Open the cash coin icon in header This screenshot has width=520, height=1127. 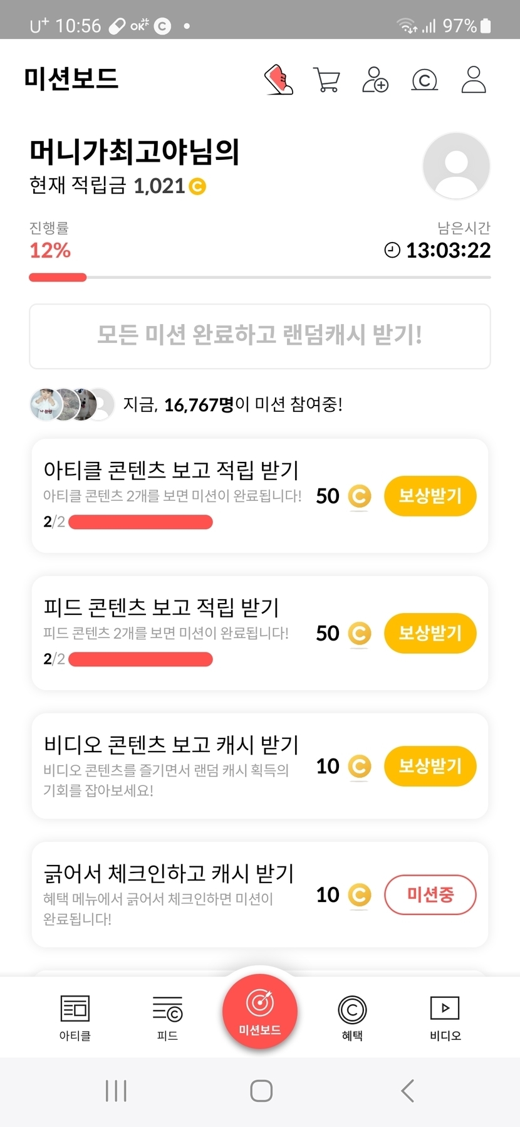(424, 80)
